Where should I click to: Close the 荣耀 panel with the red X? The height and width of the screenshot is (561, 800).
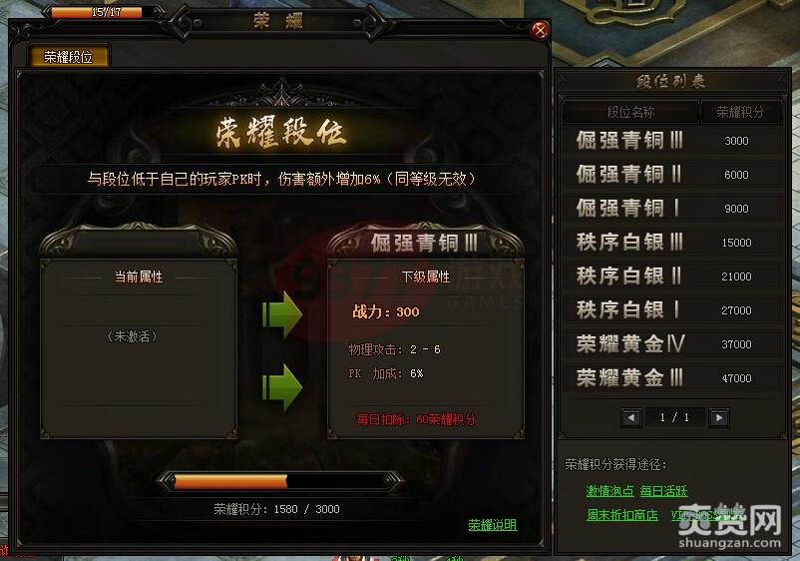coord(540,31)
